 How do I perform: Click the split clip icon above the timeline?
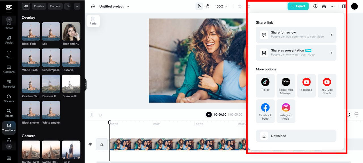tap(92, 115)
